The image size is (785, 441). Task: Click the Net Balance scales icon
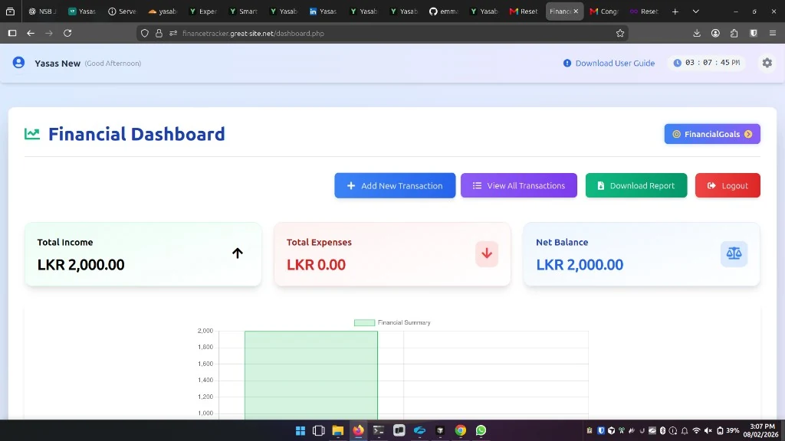tap(734, 254)
